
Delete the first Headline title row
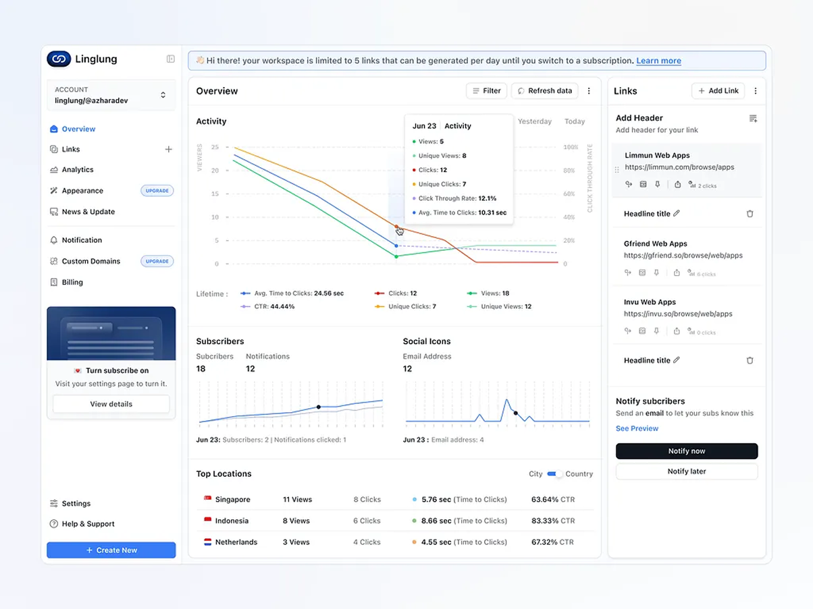750,214
